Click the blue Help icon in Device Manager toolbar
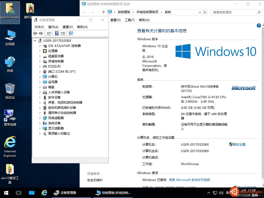 [57, 33]
